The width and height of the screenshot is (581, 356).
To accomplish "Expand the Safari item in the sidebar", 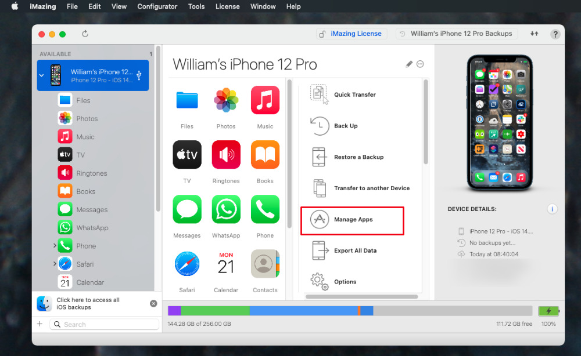I will 55,263.
